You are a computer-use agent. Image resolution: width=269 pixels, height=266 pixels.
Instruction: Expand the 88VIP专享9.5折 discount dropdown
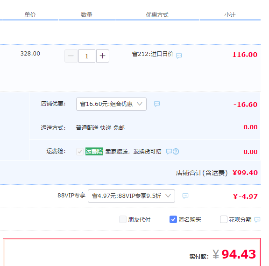click(x=131, y=196)
